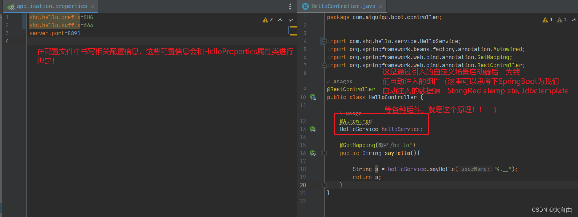Collapse the import statements block

point(325,41)
